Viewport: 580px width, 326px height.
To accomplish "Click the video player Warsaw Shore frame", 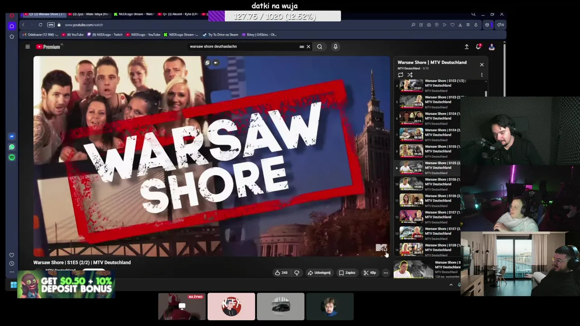I will (211, 156).
